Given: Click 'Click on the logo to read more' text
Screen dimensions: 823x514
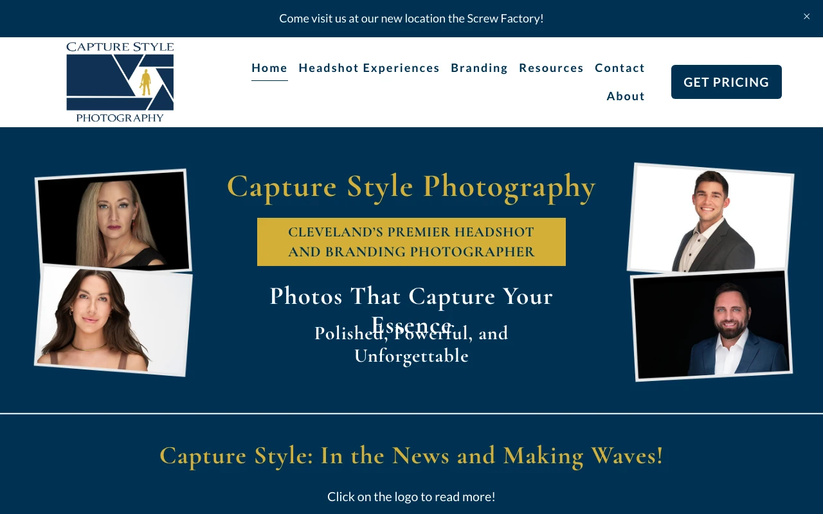Looking at the screenshot, I should pos(411,497).
